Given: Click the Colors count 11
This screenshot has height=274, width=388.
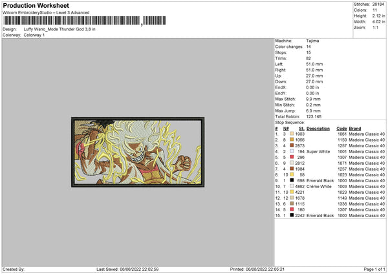Looking at the screenshot, I should 374,10.
